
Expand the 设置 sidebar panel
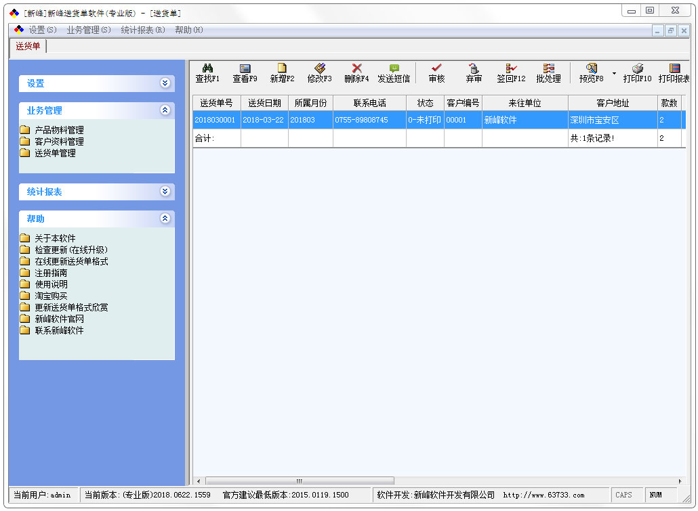click(165, 83)
